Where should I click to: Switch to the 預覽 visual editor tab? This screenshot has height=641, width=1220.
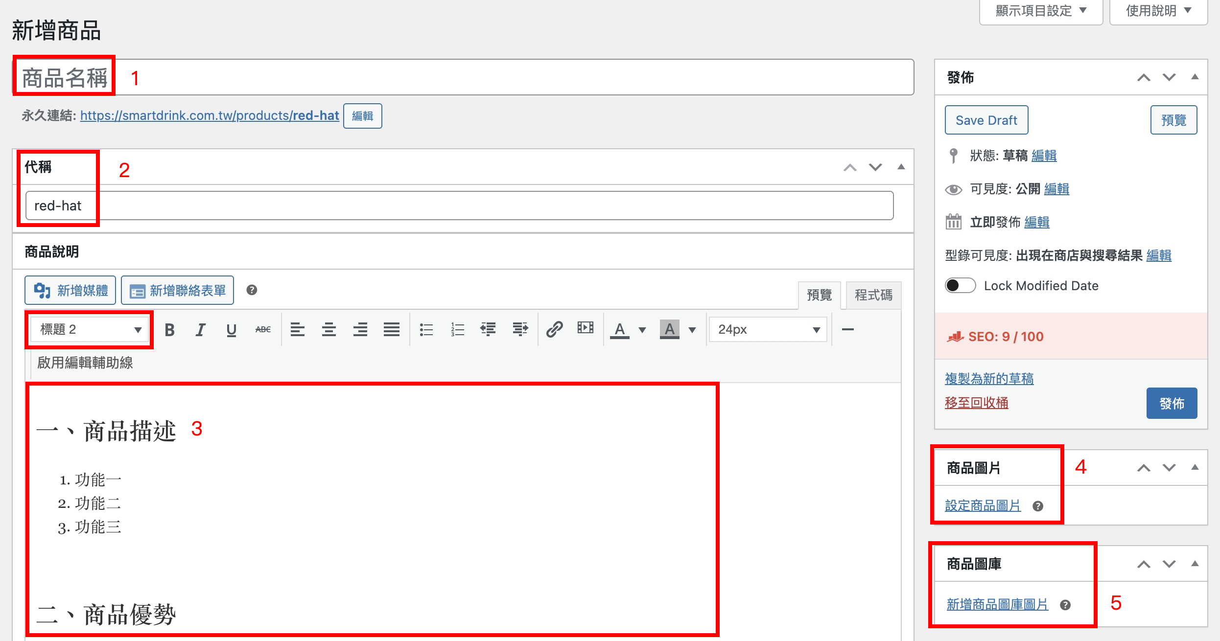[819, 295]
